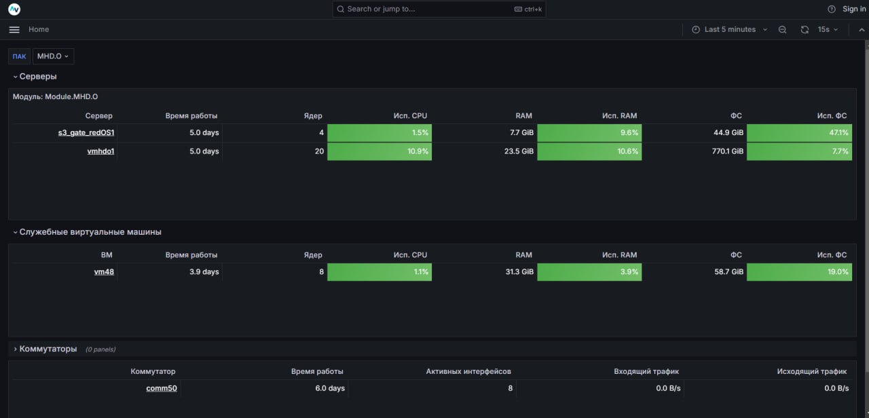Click the Grafana logo in top-left corner
Viewport: 869px width, 418px height.
point(14,9)
